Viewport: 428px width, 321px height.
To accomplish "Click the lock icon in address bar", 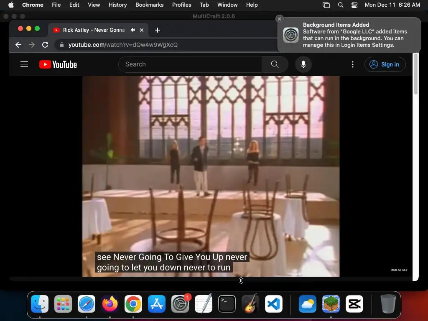I will click(62, 45).
